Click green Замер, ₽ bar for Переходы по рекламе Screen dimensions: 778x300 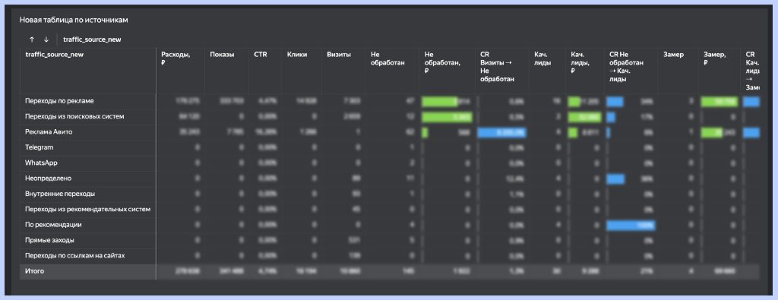[719, 102]
